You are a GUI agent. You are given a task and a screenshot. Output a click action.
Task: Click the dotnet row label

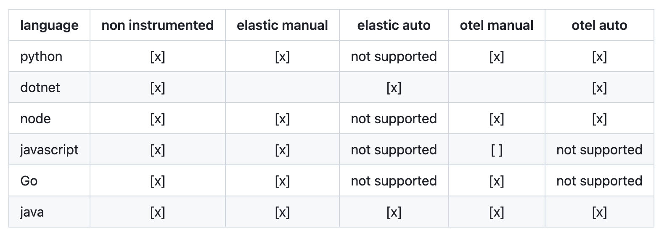pyautogui.click(x=40, y=88)
